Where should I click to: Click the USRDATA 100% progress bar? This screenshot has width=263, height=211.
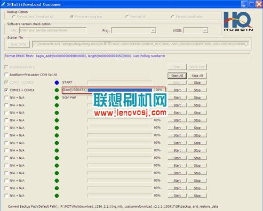[x=120, y=90]
